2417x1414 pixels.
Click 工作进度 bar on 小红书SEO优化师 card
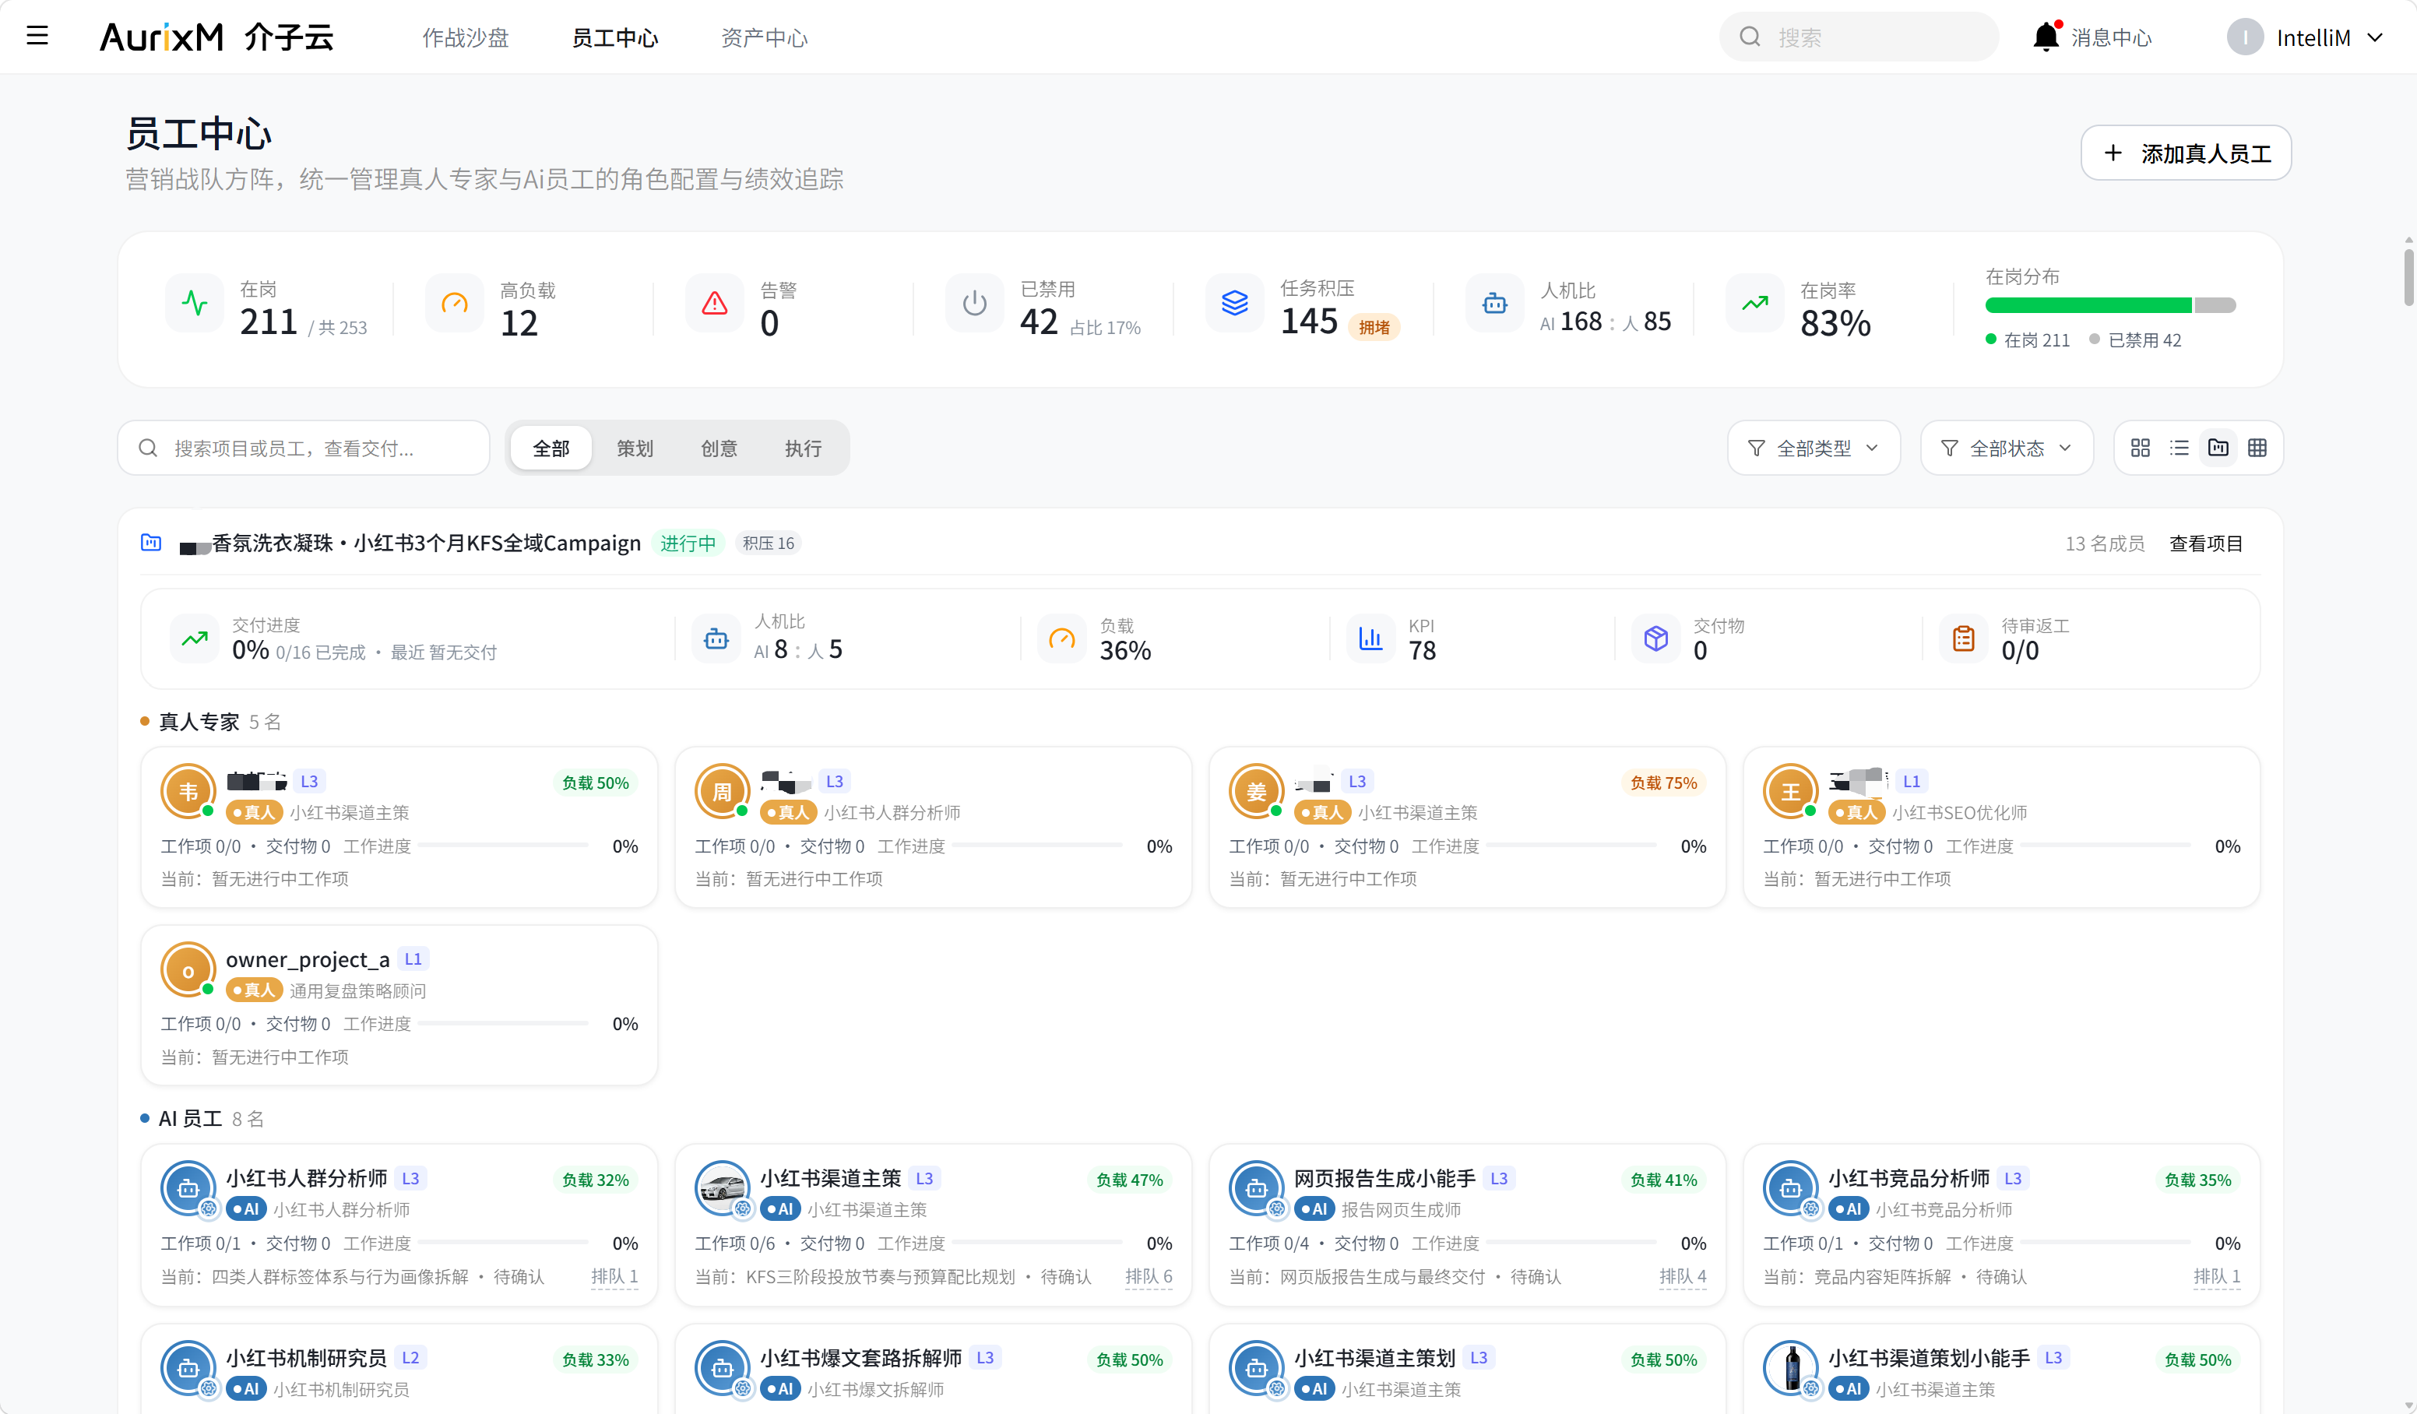coord(2106,845)
